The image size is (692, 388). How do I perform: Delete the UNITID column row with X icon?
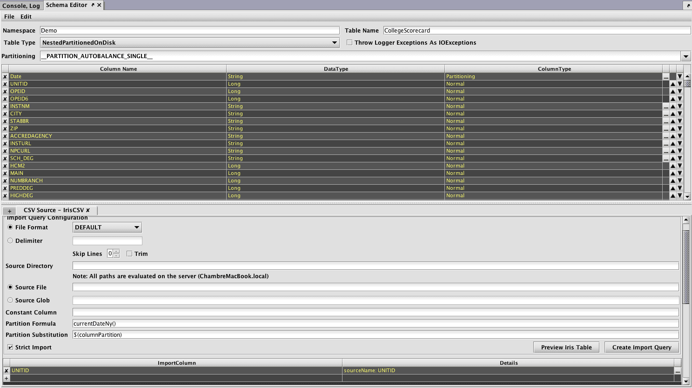pos(5,84)
